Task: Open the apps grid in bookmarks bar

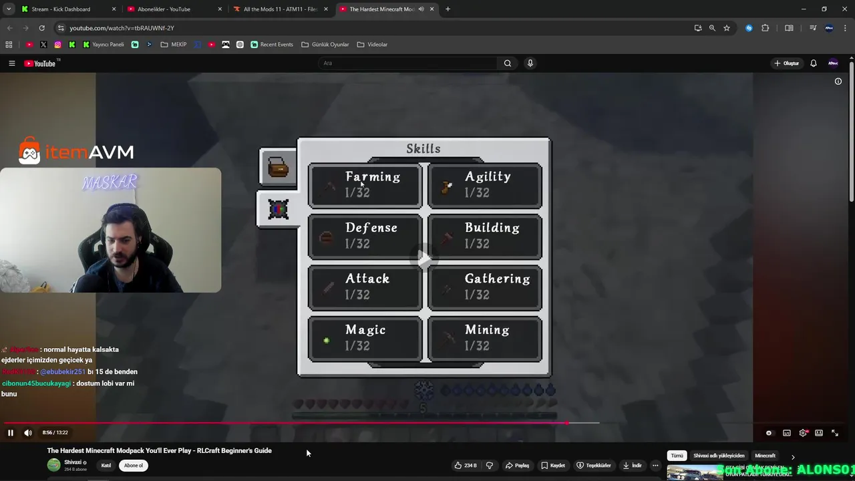Action: coord(9,45)
